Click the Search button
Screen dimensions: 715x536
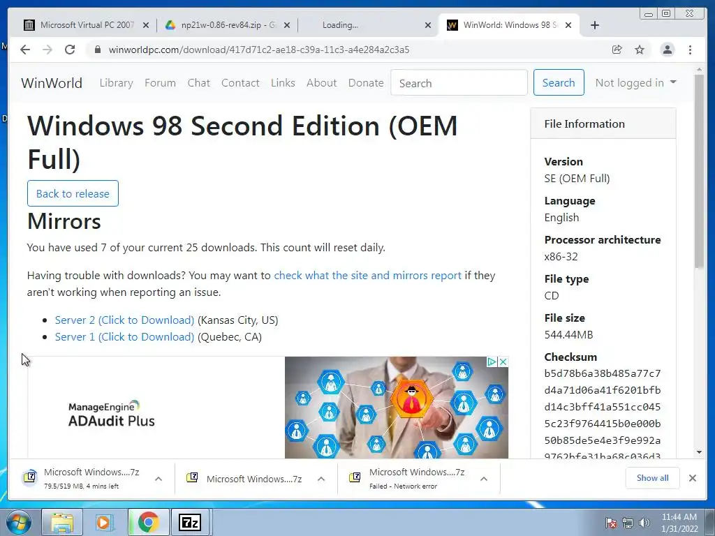559,82
